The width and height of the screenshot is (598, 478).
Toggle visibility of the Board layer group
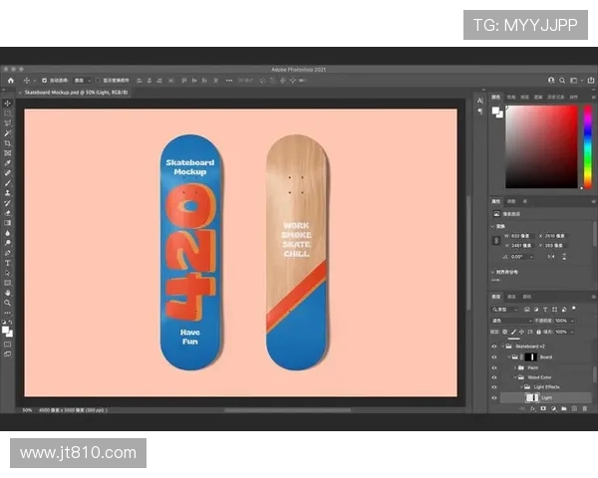pyautogui.click(x=494, y=357)
